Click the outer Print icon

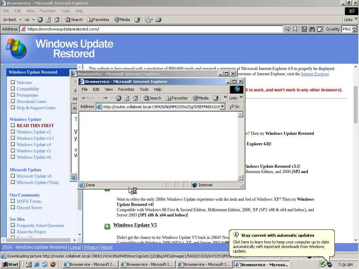tap(158, 20)
